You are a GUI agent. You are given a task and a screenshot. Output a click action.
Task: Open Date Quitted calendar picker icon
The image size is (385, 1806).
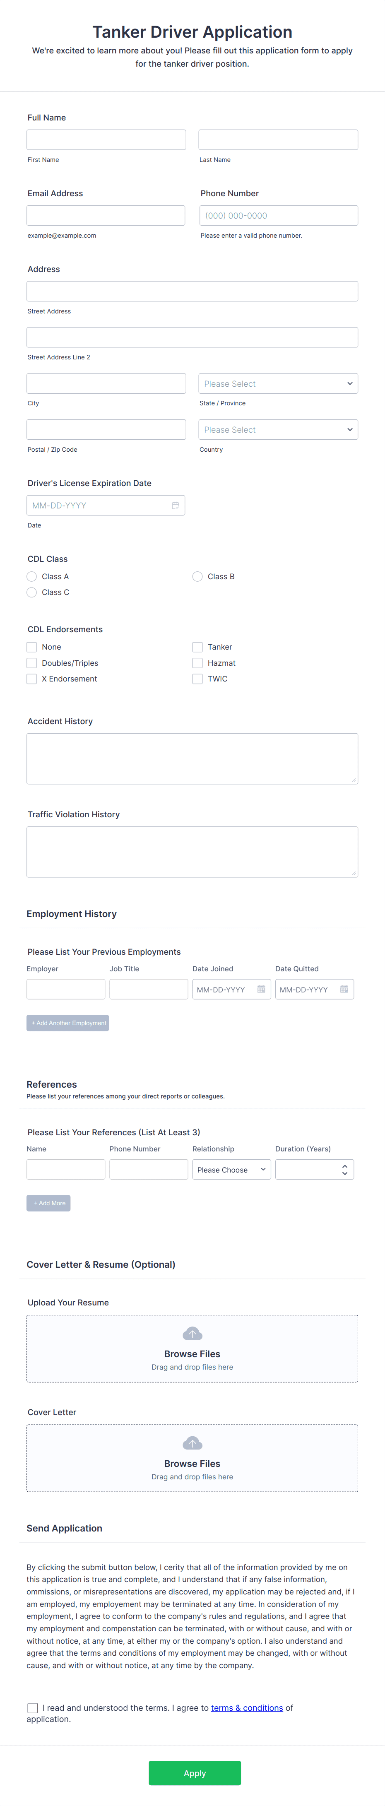[344, 989]
